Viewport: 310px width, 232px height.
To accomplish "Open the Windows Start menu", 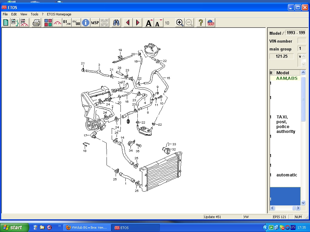I will click(15, 227).
